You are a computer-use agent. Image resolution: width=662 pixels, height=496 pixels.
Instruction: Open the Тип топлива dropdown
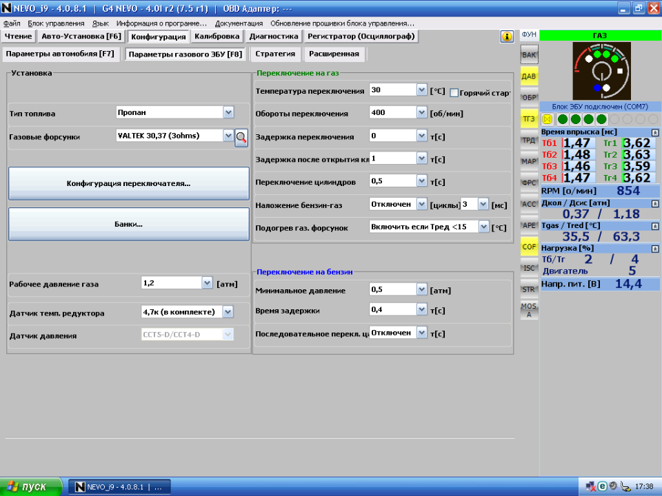point(228,112)
